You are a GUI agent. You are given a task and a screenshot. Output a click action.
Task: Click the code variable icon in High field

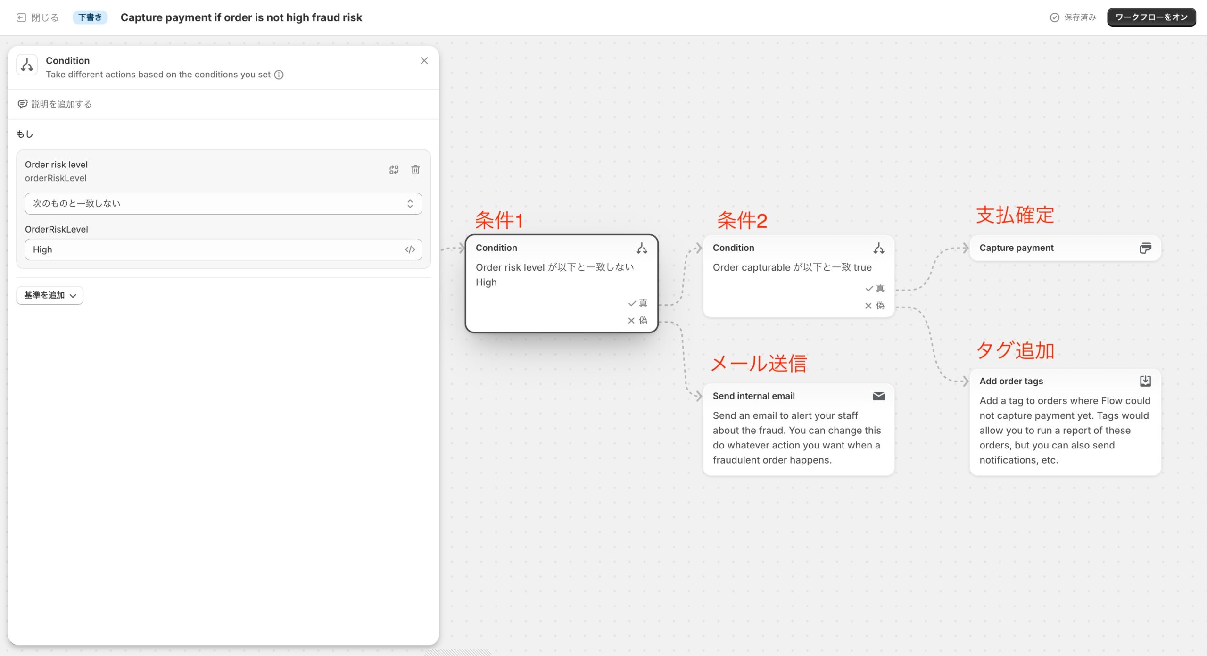(410, 249)
